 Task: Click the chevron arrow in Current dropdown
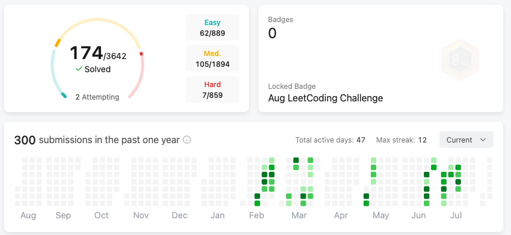[483, 140]
